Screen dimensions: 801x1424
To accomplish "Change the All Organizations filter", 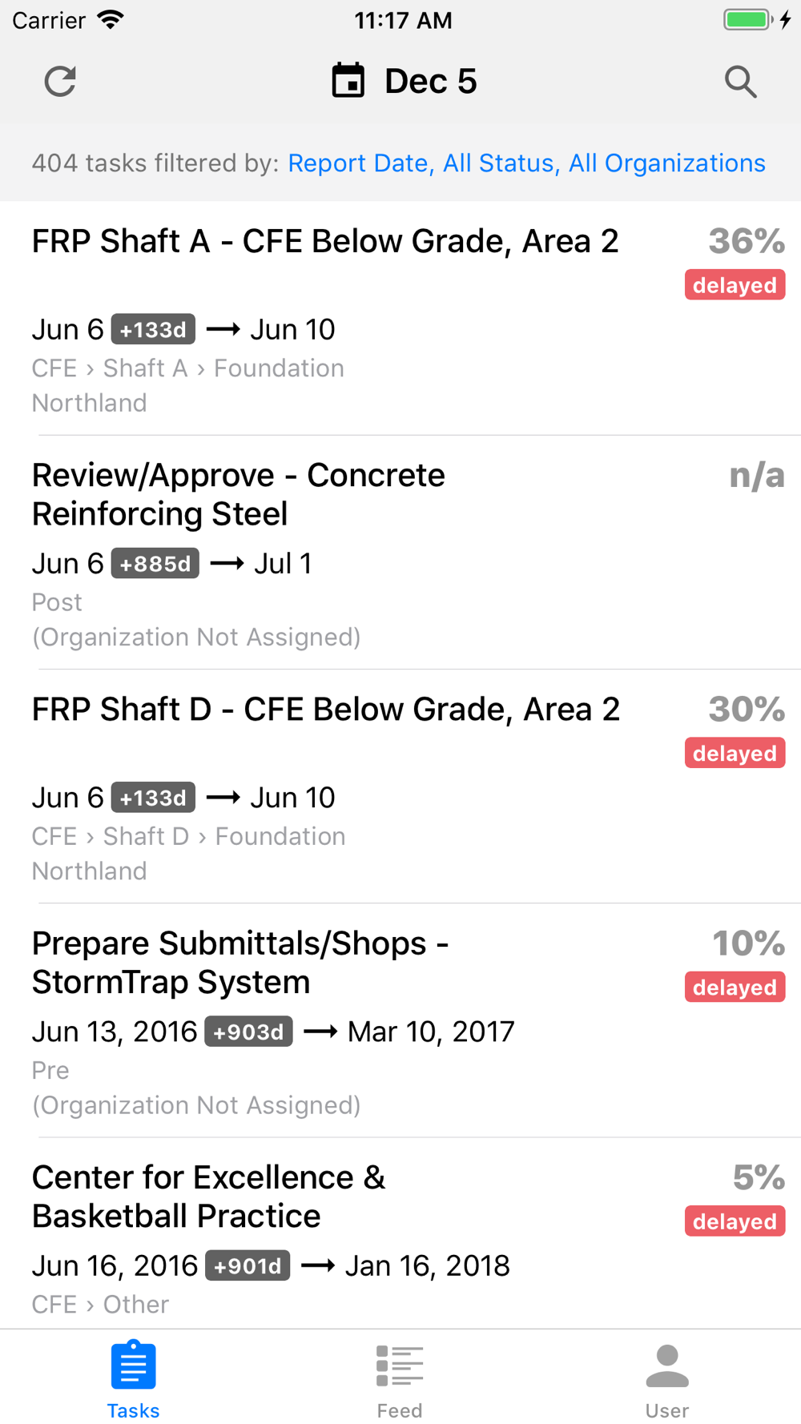I will coord(666,163).
